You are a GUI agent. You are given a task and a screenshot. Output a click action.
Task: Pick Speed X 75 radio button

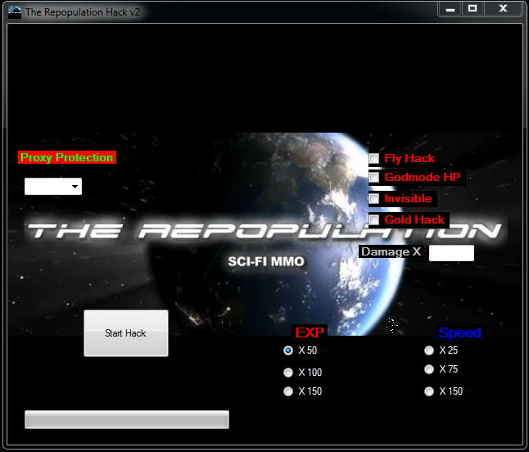click(429, 369)
